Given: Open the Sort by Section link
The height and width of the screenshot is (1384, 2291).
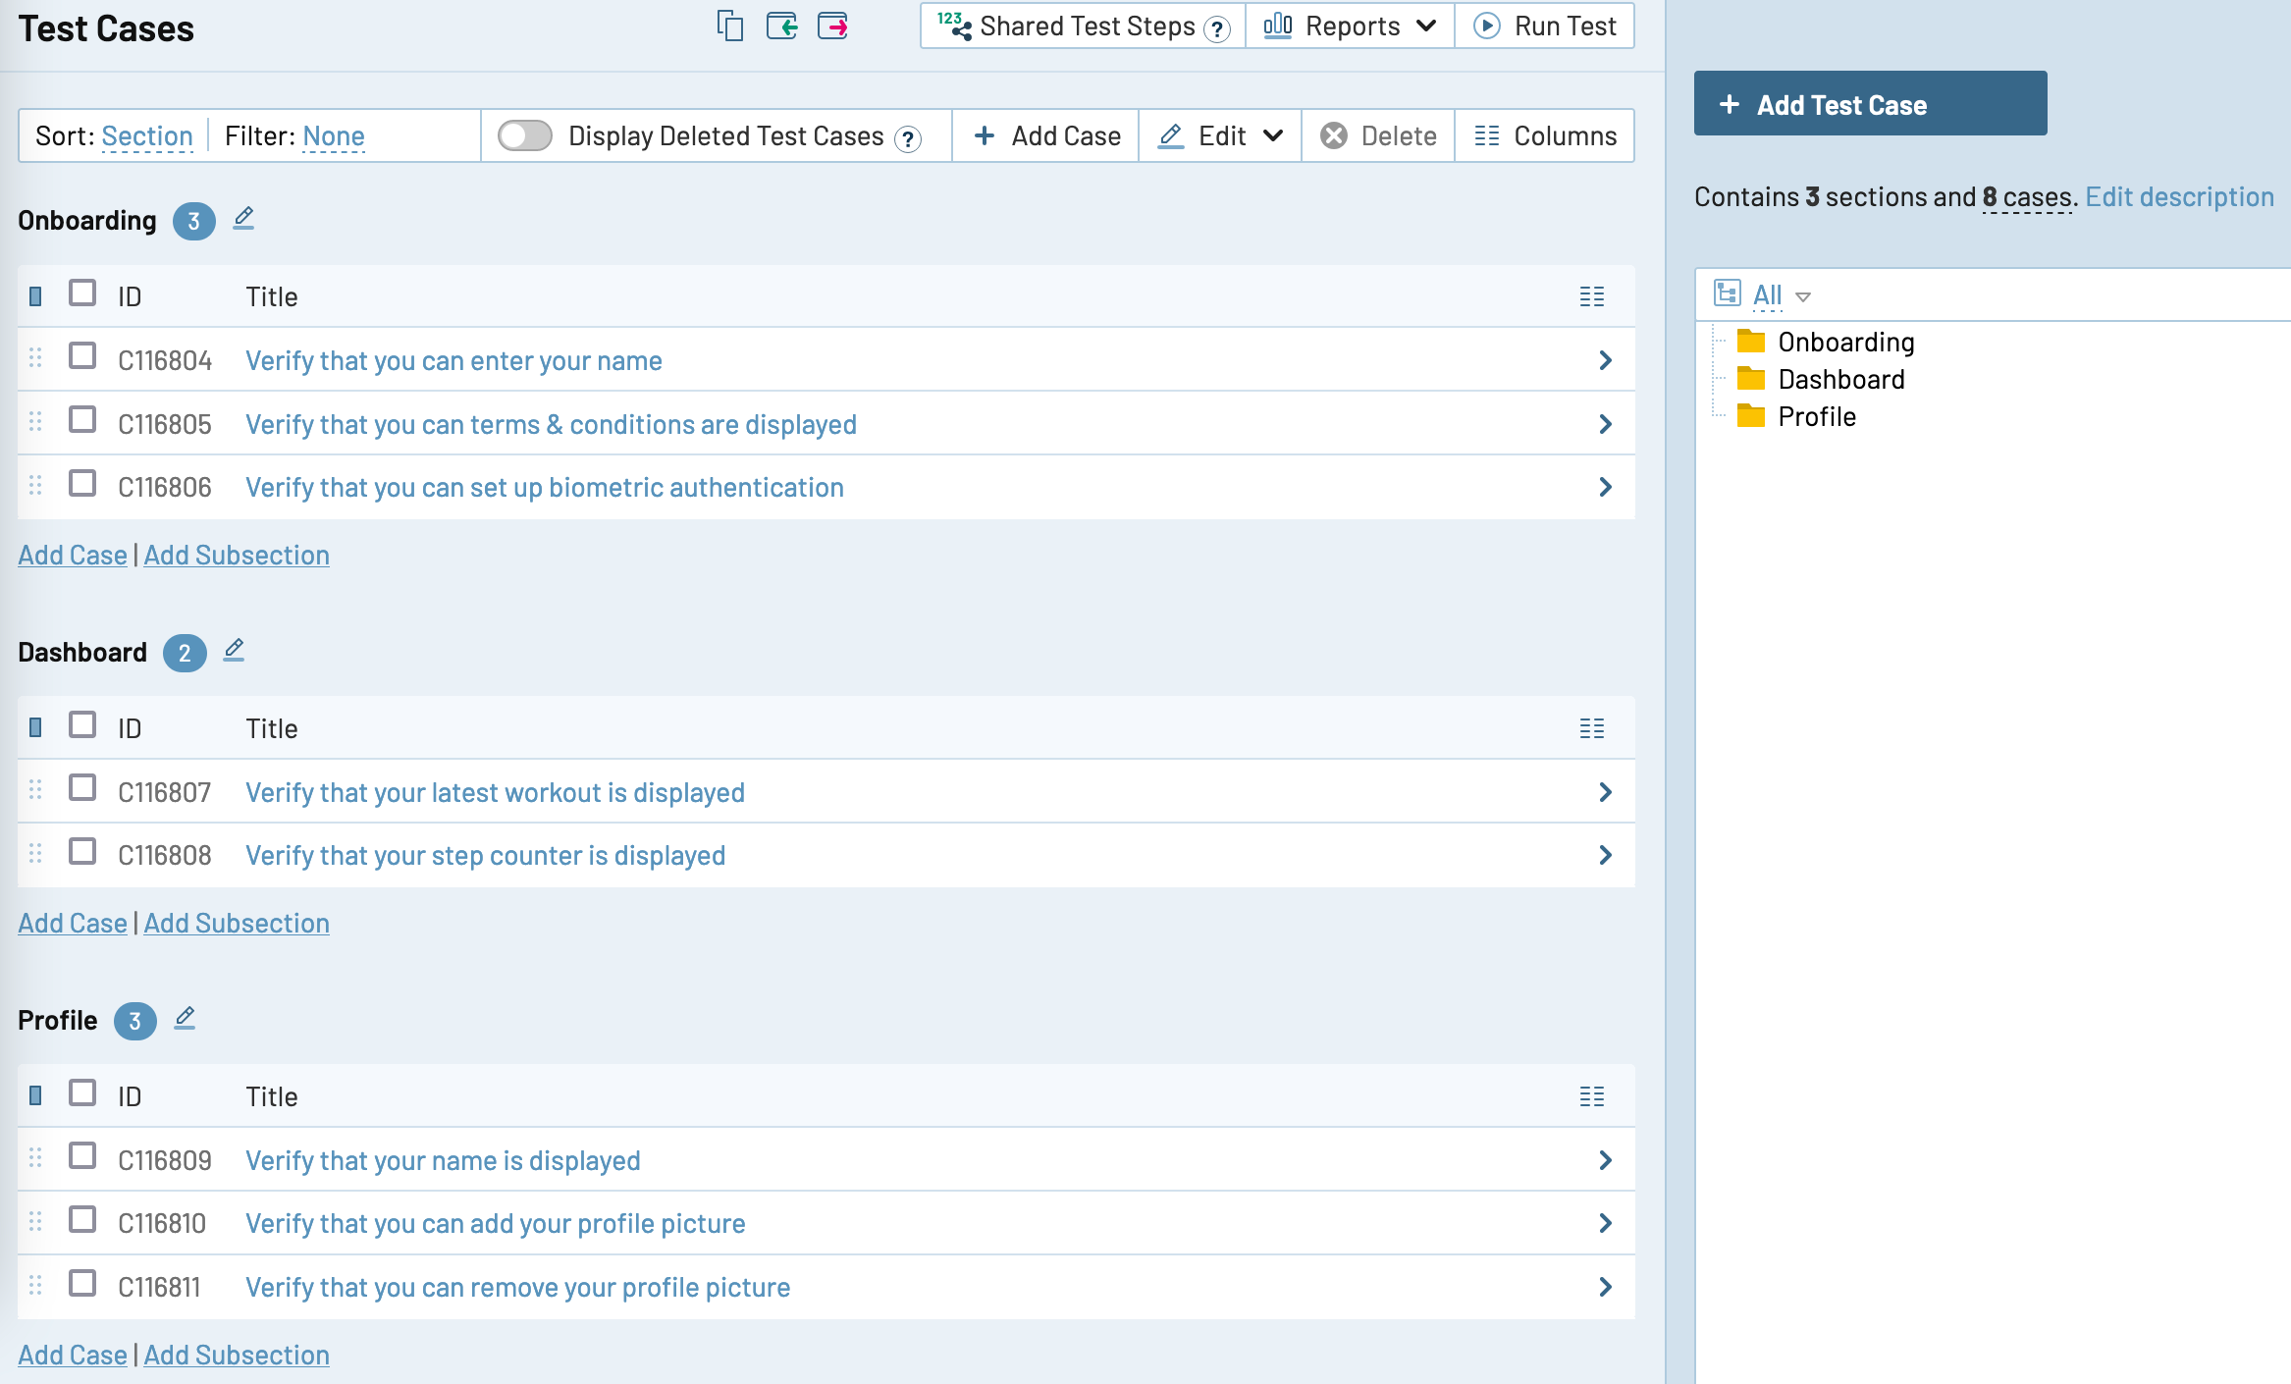Looking at the screenshot, I should [x=147, y=135].
